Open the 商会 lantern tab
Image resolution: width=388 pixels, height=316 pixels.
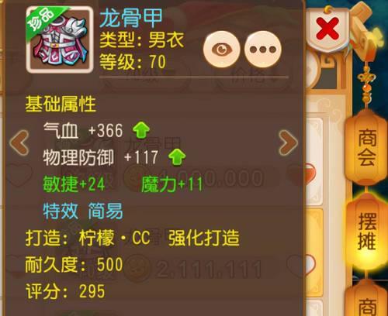367,147
